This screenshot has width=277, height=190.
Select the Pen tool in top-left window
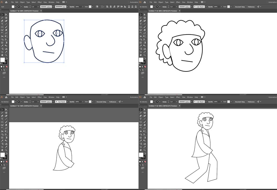(x=2, y=21)
